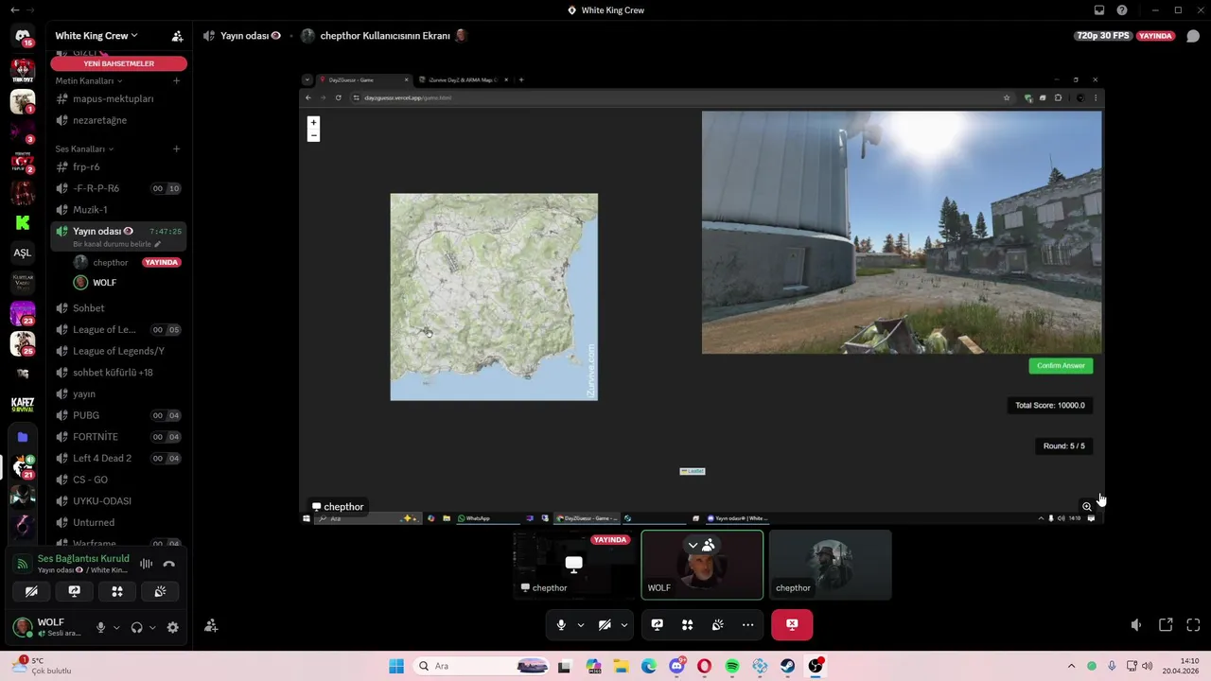Add a channel to Ses Kanalları

click(176, 148)
